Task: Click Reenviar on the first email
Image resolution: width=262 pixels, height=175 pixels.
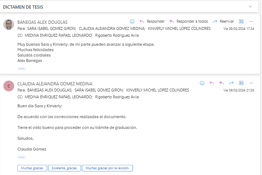Action: coord(223,21)
